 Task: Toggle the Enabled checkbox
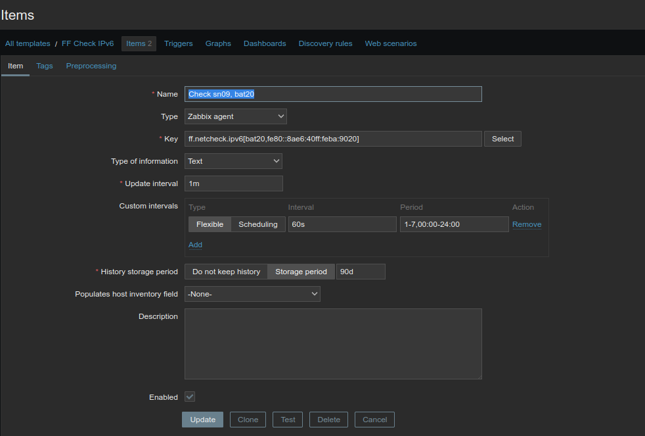(190, 397)
